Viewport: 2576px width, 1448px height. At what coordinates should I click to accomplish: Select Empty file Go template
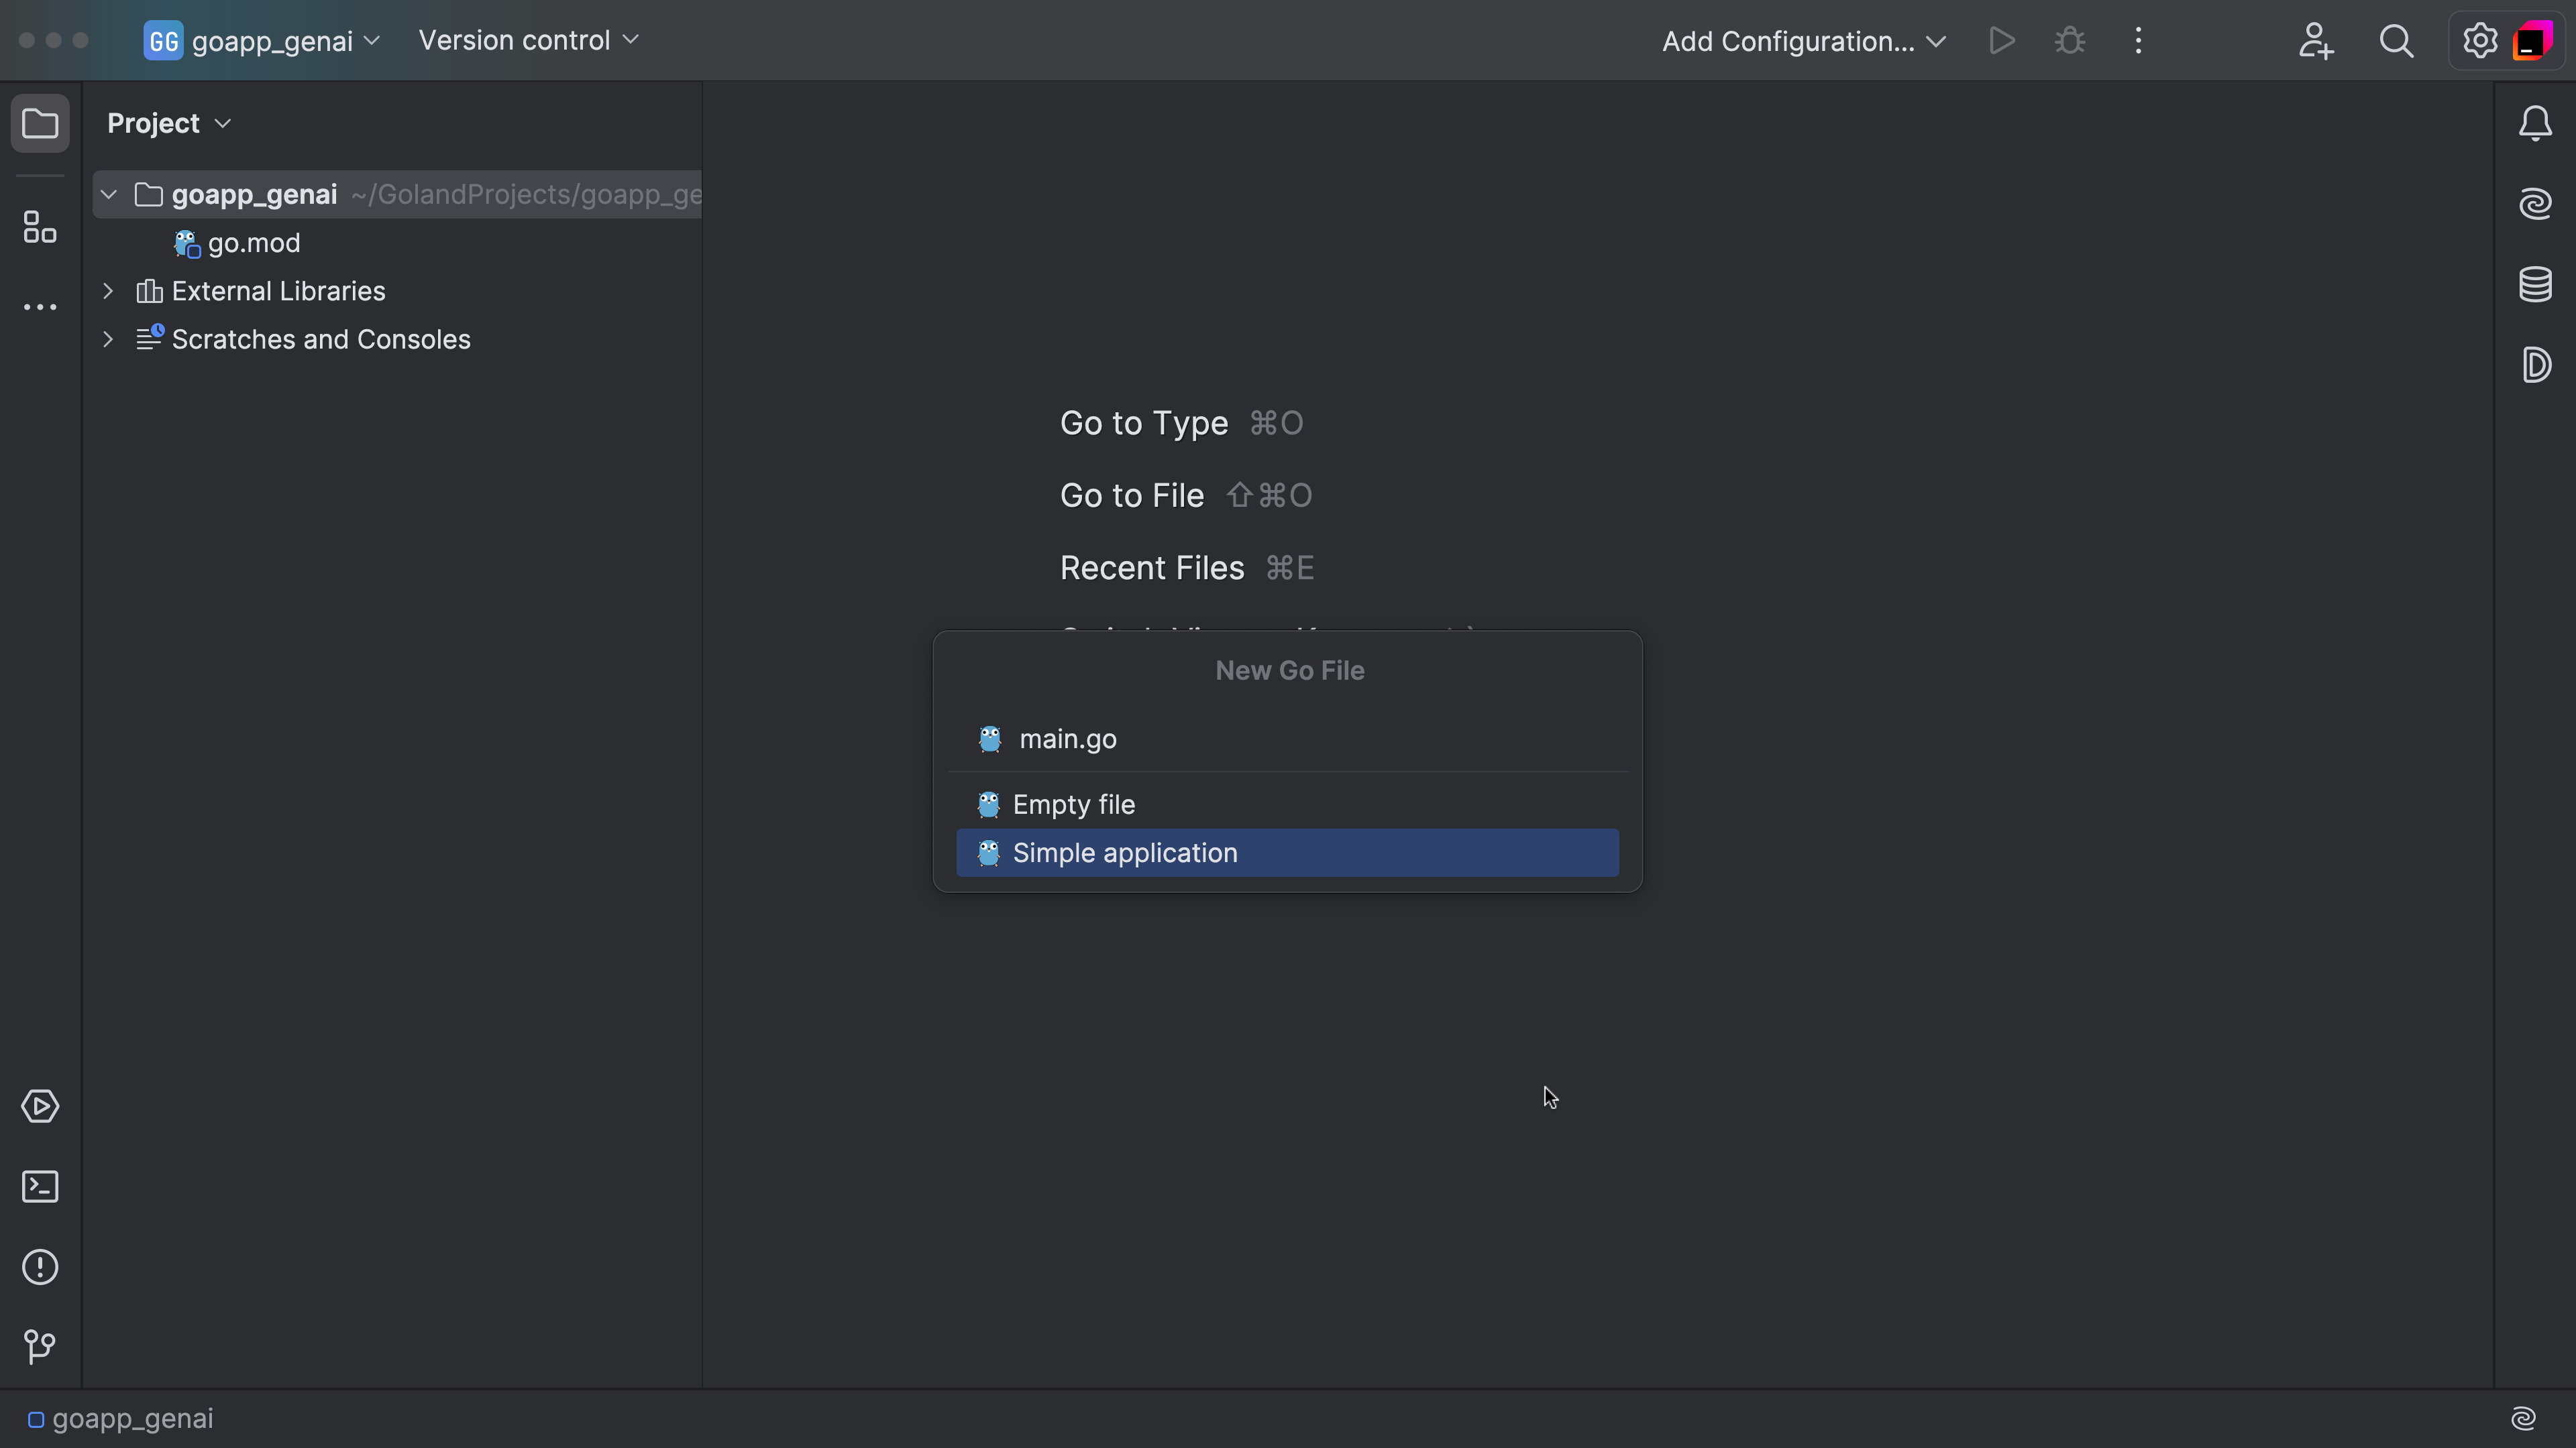tap(1074, 802)
